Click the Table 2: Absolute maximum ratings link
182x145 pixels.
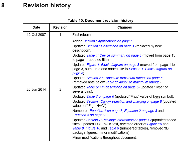(132, 82)
